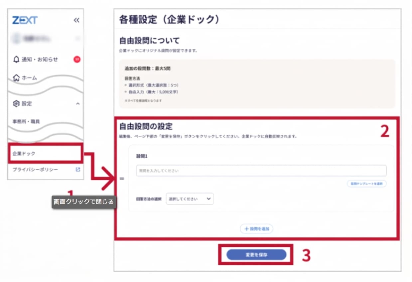Viewport: 412px width, 282px height.
Task: Click the red notification count badge
Action: (x=77, y=60)
